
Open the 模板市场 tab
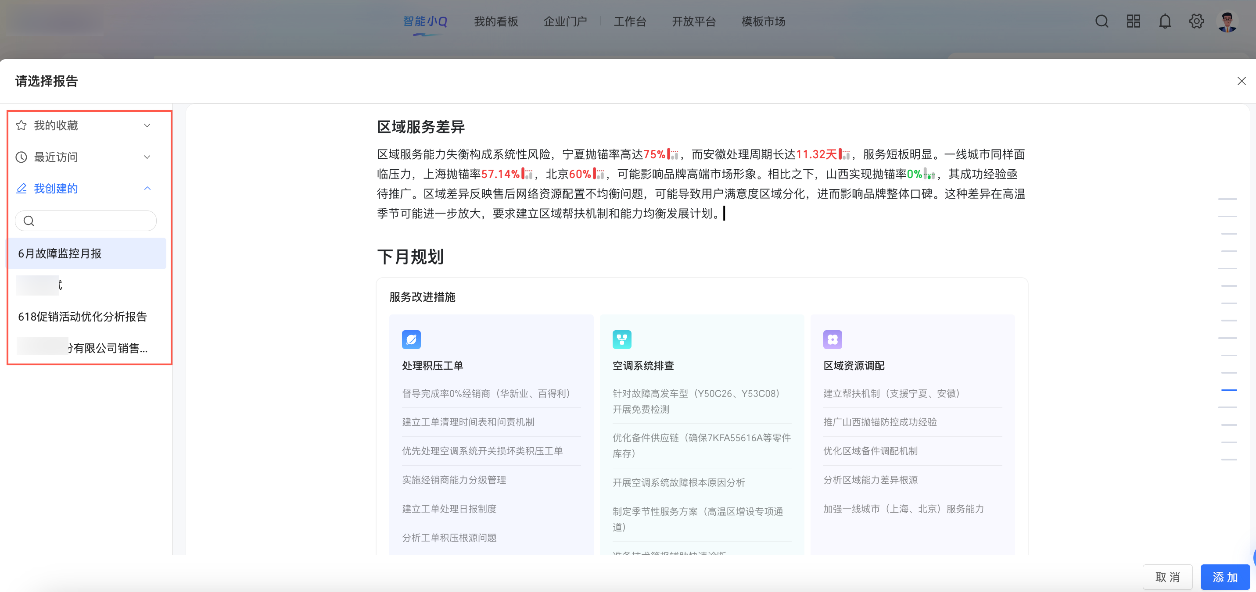point(763,21)
